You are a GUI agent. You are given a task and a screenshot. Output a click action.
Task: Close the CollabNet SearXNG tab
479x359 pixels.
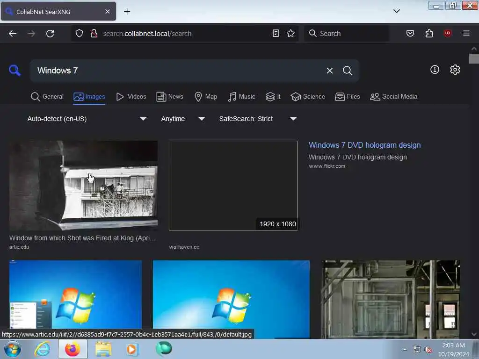(x=108, y=12)
